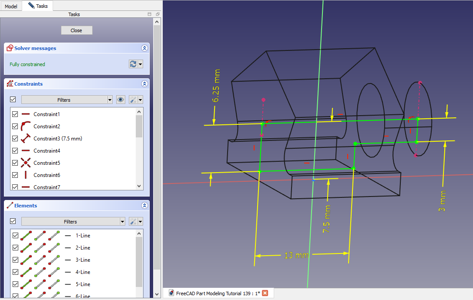Select the Tasks tab
Screen dimensions: 473x300
point(38,6)
